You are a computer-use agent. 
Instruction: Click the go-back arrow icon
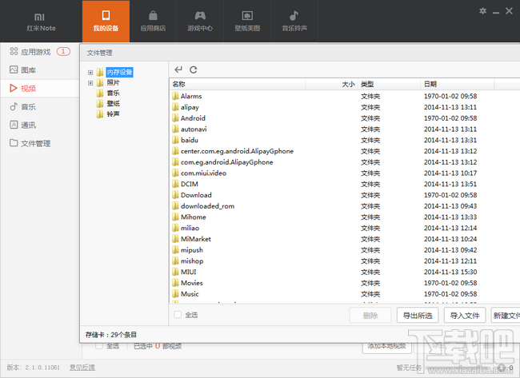tap(178, 70)
